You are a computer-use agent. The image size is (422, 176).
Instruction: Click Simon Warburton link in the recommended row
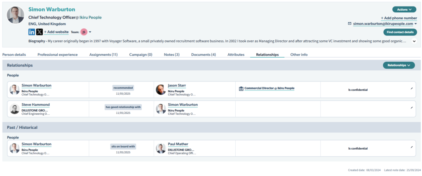point(36,86)
